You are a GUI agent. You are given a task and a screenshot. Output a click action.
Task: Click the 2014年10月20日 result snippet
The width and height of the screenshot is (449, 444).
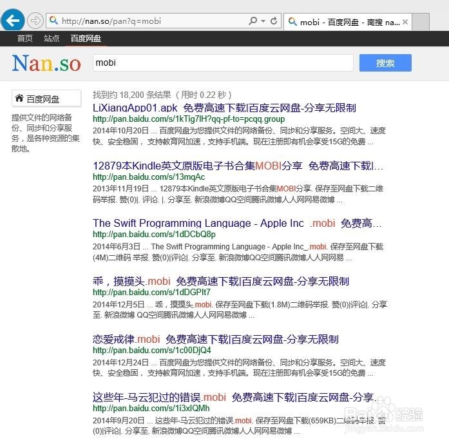pos(239,136)
